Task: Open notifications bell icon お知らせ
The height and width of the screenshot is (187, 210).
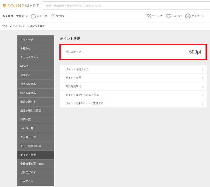Action: (34, 16)
